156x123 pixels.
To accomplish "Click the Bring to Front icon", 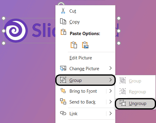I will tap(63, 91).
